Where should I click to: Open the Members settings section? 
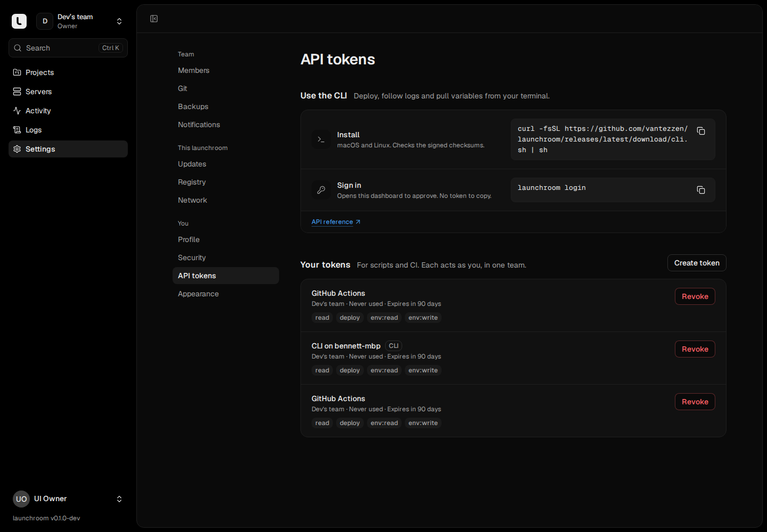(x=226, y=70)
